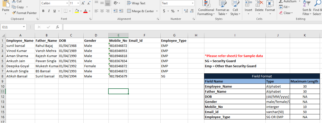The height and width of the screenshot is (123, 322).
Task: Click the Format Painter brush icon
Action: 14,13
